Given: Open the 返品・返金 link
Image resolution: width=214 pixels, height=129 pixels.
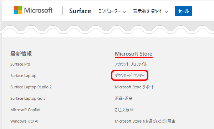Looking at the screenshot, I should pos(123,98).
